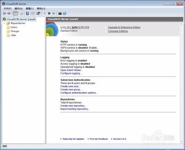Click 'HTTP service is running' status text
The width and height of the screenshot is (185, 150).
pos(74,45)
